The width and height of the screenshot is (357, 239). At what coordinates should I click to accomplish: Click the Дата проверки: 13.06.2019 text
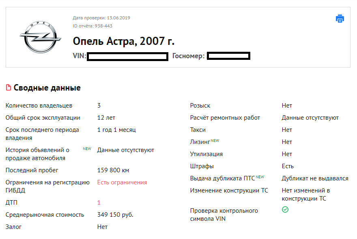point(101,18)
